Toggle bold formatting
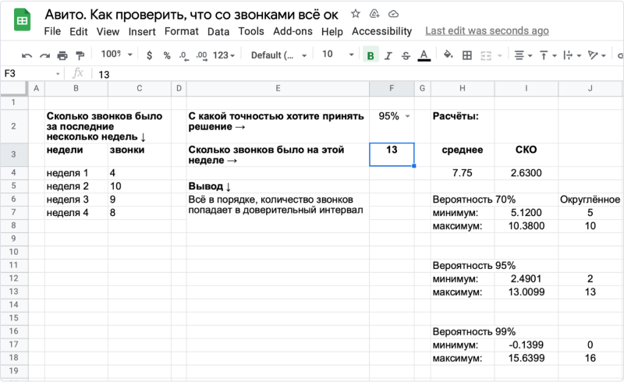This screenshot has width=624, height=382. click(x=370, y=55)
